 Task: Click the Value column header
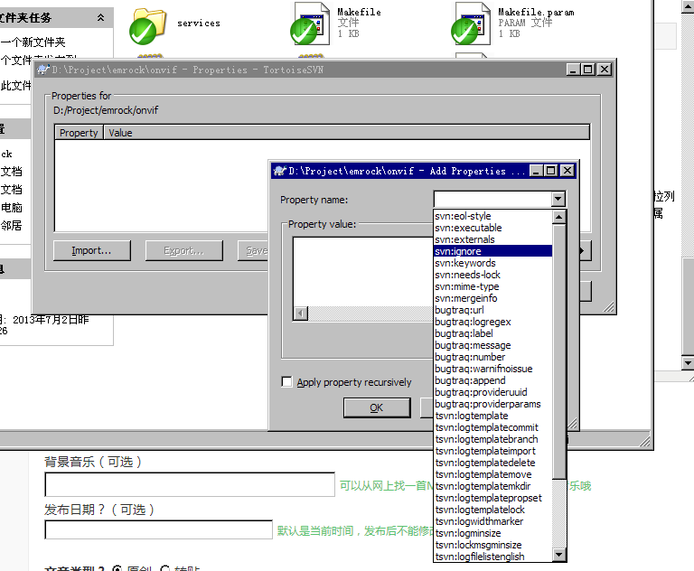click(x=347, y=132)
